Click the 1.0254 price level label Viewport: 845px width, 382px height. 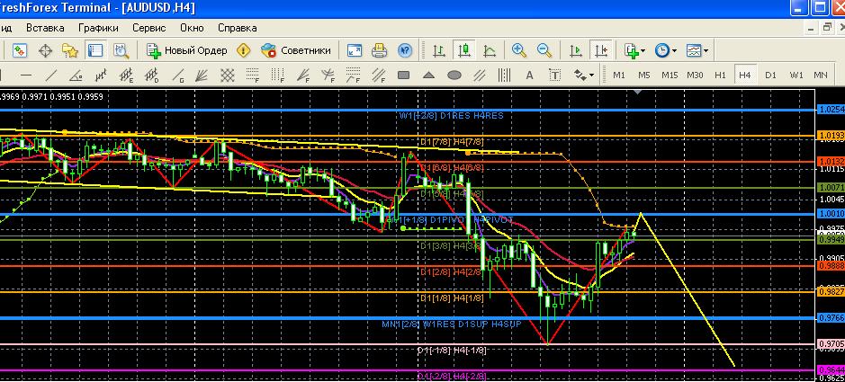832,110
